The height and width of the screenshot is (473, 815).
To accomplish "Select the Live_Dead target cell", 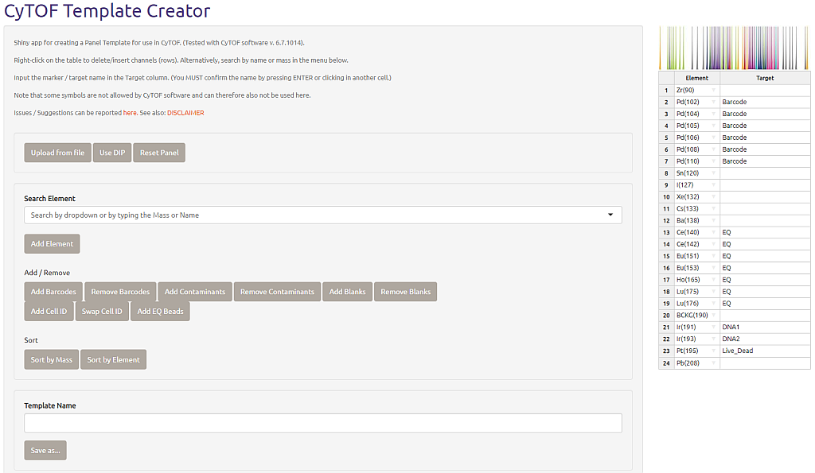I will [765, 351].
